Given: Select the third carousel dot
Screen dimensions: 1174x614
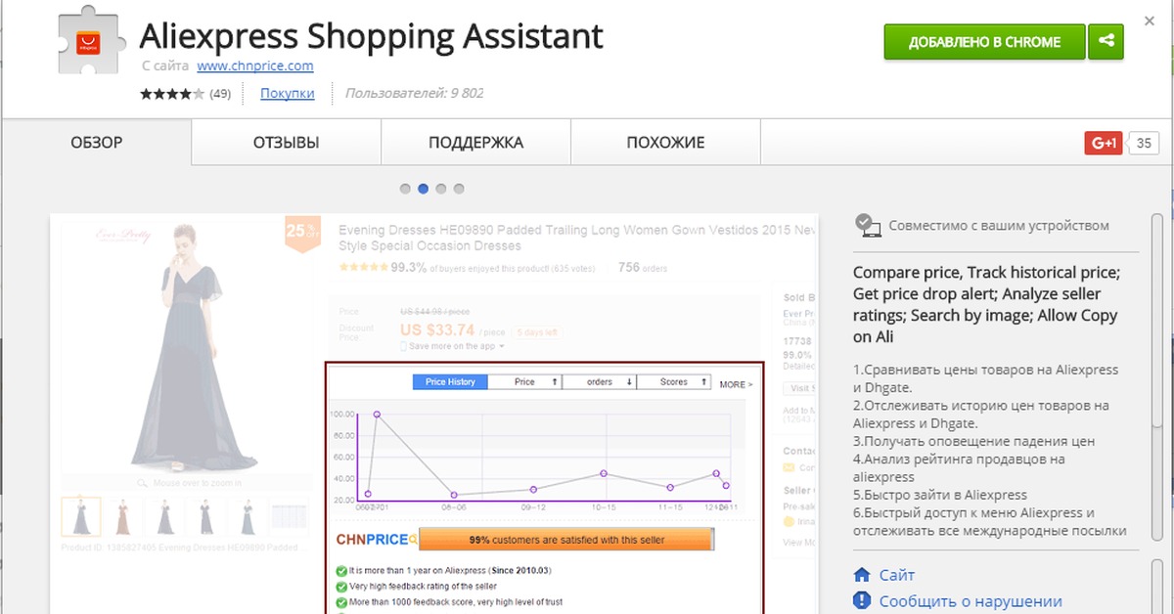Looking at the screenshot, I should (441, 189).
